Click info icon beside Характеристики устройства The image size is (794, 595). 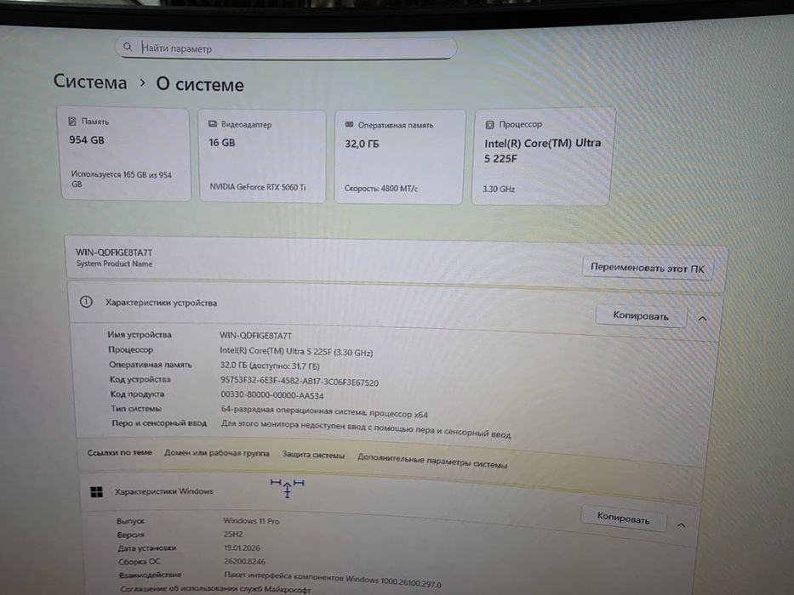(86, 302)
